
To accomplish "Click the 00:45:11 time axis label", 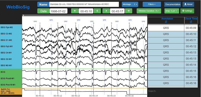I will point(40,95).
